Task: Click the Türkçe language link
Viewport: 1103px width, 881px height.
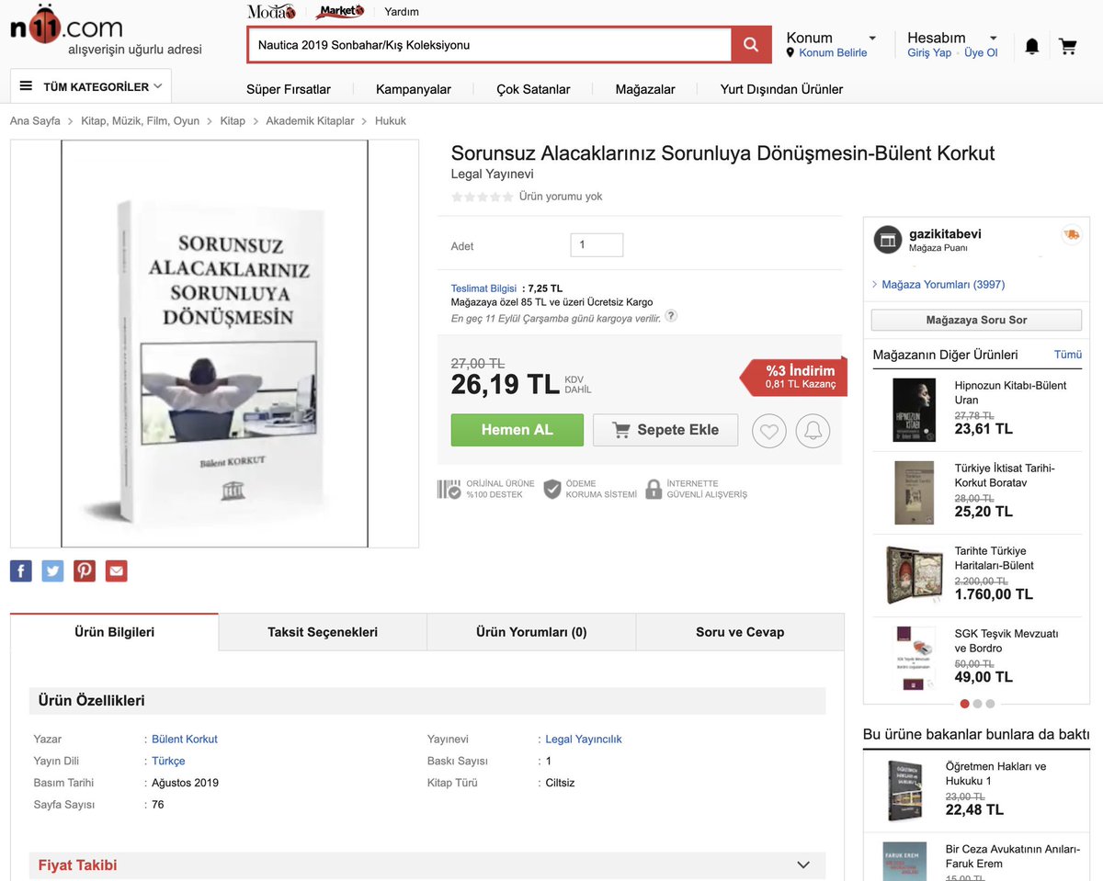Action: point(168,761)
